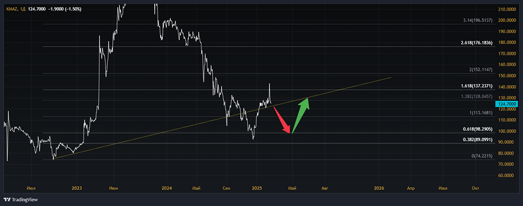Click the 120.0000 price axis label
523x206 pixels.
pyautogui.click(x=506, y=109)
